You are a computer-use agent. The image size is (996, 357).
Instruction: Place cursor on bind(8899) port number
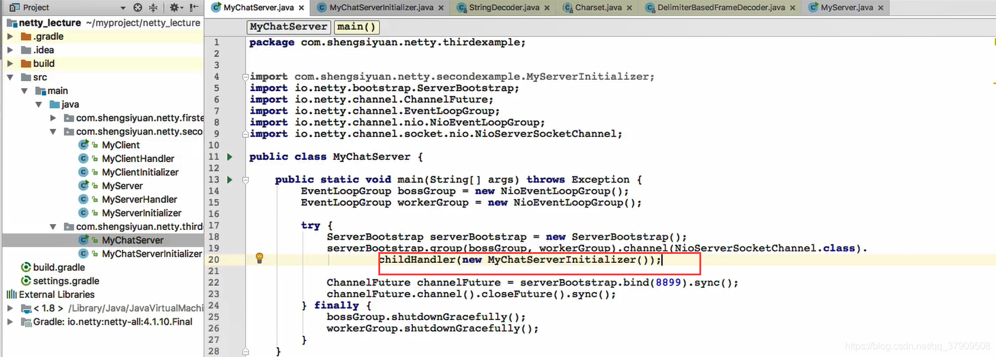pyautogui.click(x=668, y=283)
